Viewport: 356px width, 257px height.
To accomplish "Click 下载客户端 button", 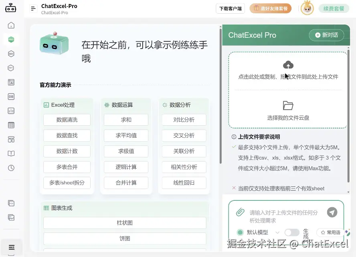I will click(x=230, y=9).
